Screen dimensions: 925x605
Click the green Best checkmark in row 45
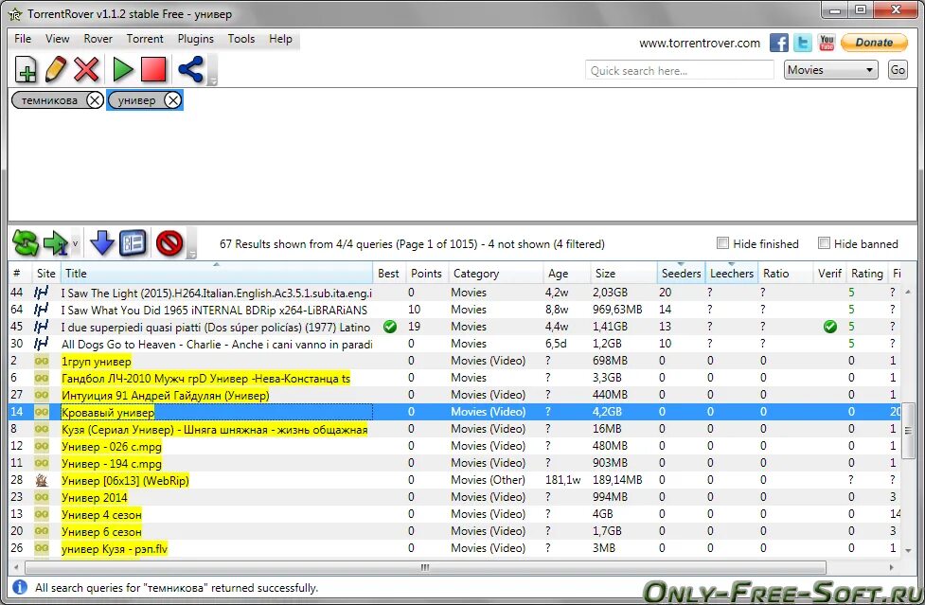(x=390, y=327)
